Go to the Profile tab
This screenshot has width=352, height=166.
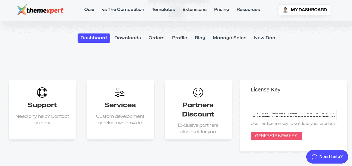[x=180, y=38]
